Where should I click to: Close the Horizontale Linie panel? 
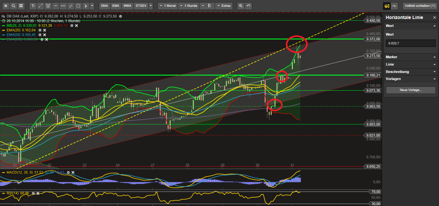pos(434,17)
